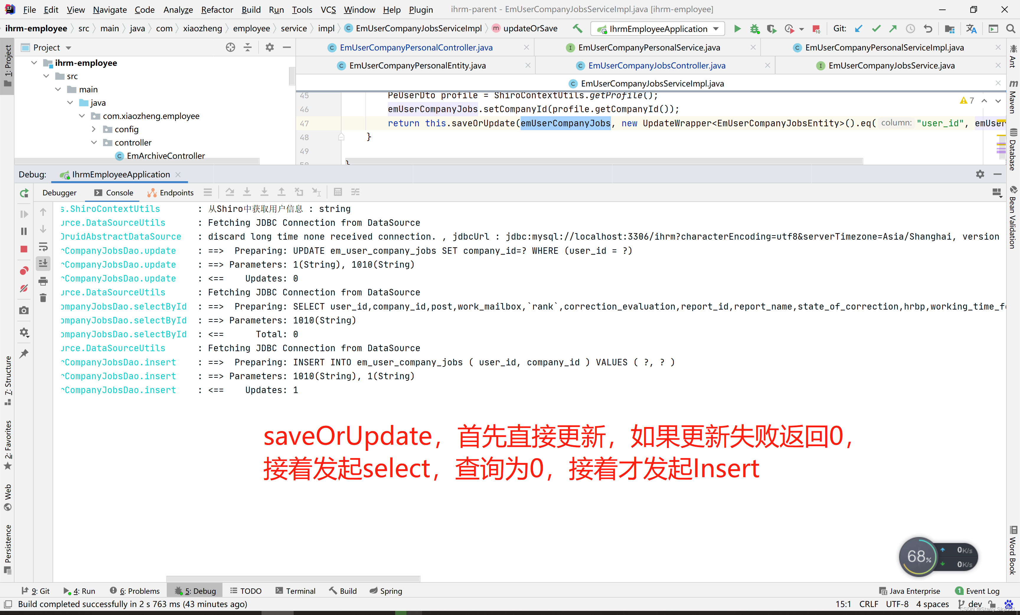Switch to EmUserCompanyJobsController.java tab
Viewport: 1020px width, 615px height.
point(656,66)
